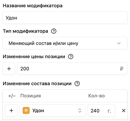Viewport: 130px width, 121px height.
Task: Open help for Изменение цены позиции
Action: (71, 57)
